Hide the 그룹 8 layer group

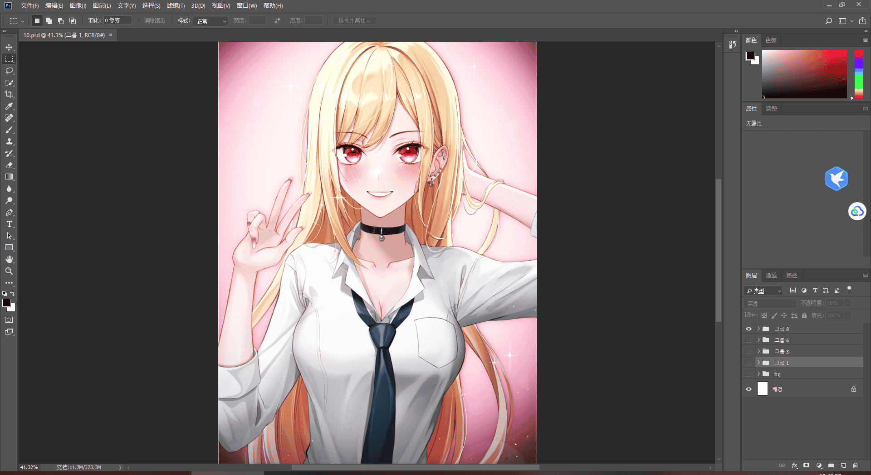coord(749,329)
